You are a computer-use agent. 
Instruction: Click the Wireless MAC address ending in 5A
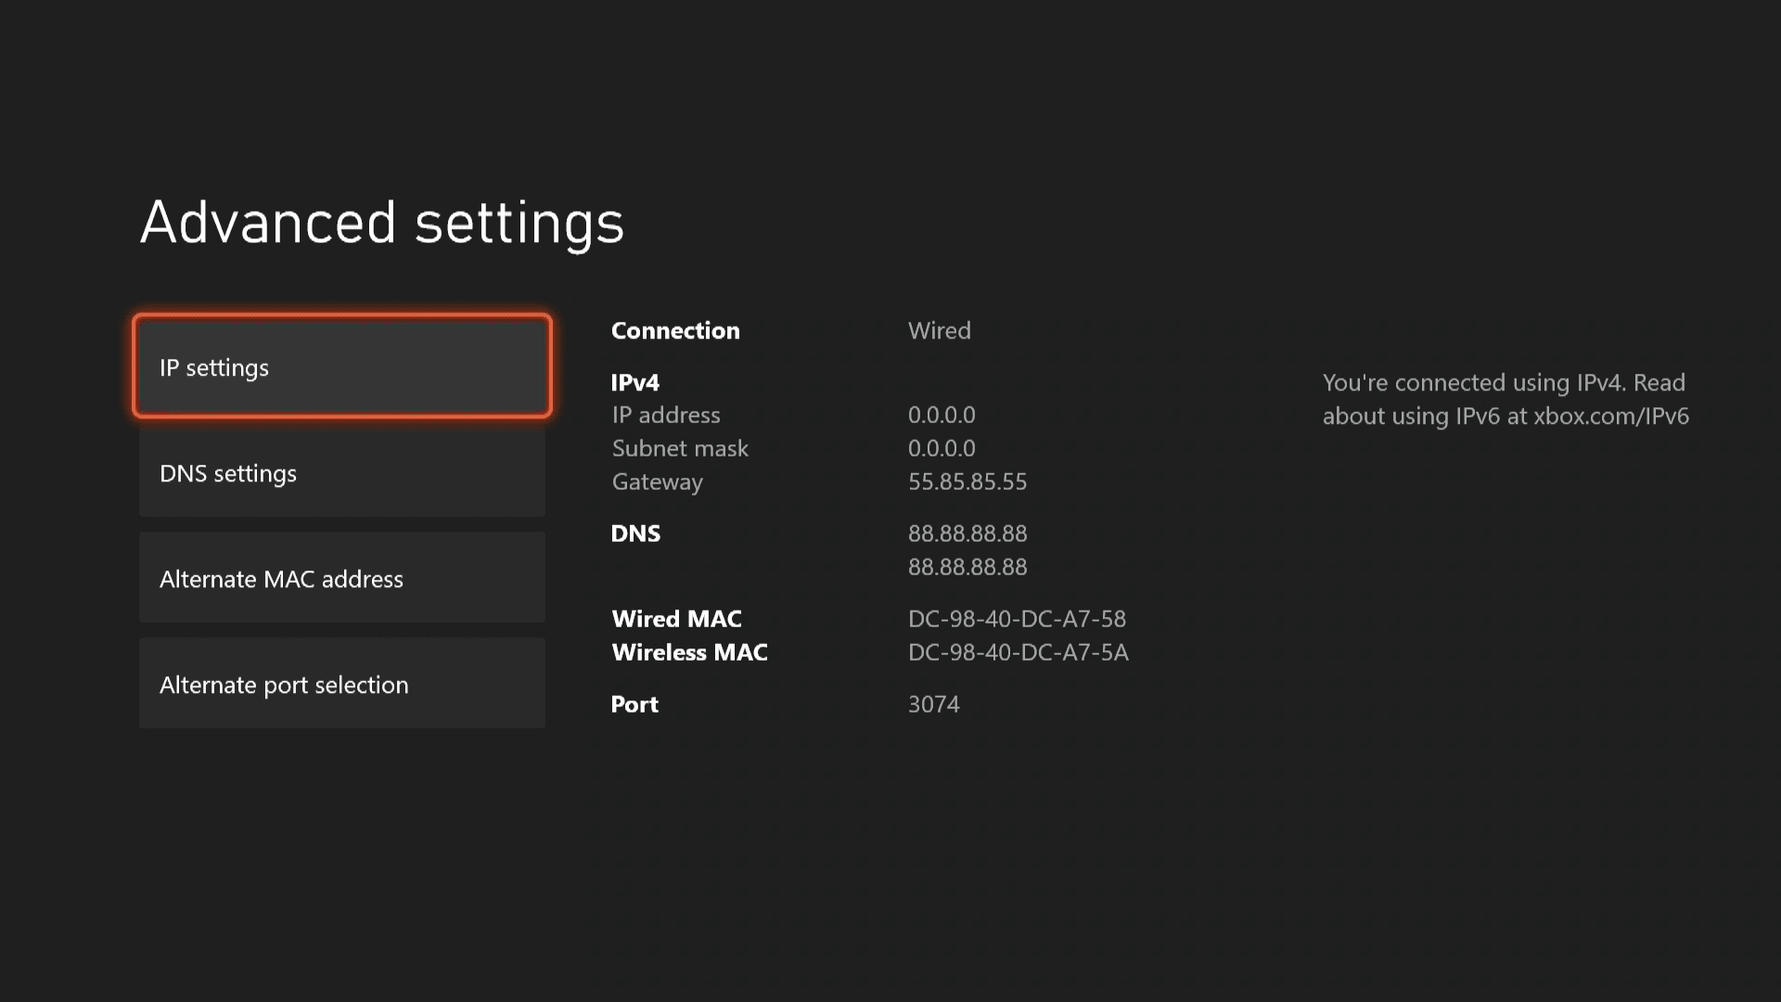pos(1018,652)
